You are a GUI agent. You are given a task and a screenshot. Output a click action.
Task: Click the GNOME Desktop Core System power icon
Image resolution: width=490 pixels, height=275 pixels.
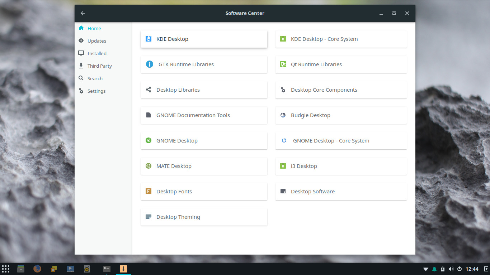pos(284,140)
